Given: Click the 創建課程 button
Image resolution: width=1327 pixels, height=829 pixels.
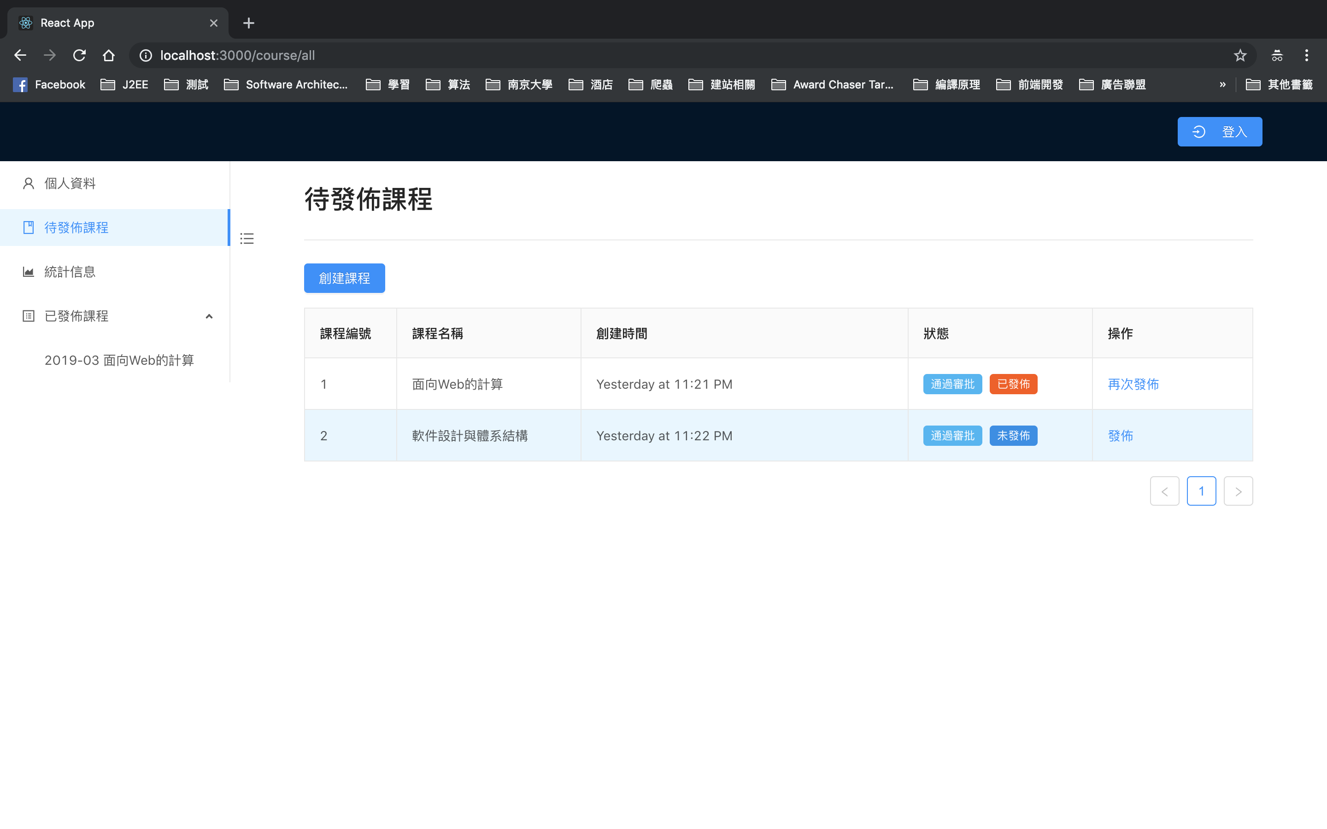Looking at the screenshot, I should pyautogui.click(x=344, y=278).
